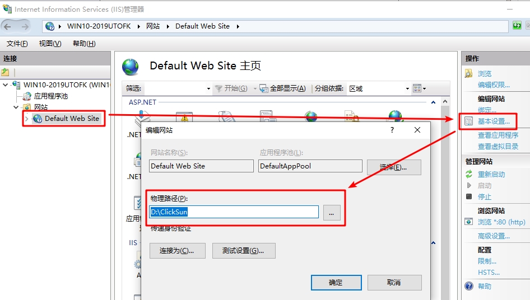Click the green 重新启动 restart icon
Screen dimensions: 530x300
(x=469, y=174)
